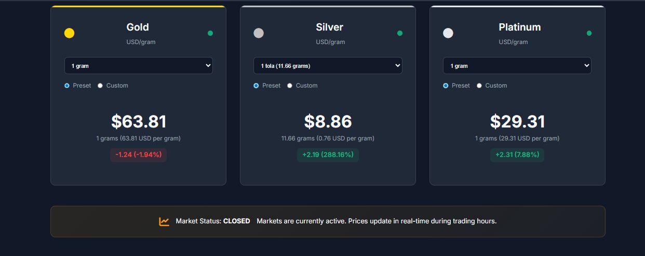
Task: Click the gray Silver coin icon
Action: pyautogui.click(x=259, y=33)
